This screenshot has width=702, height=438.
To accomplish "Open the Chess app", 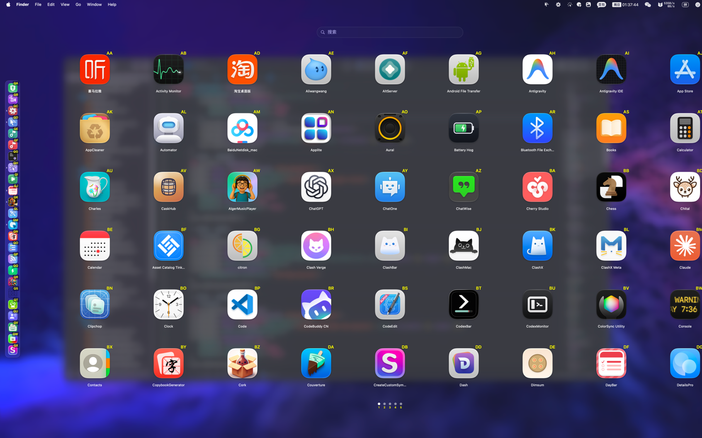I will (611, 187).
